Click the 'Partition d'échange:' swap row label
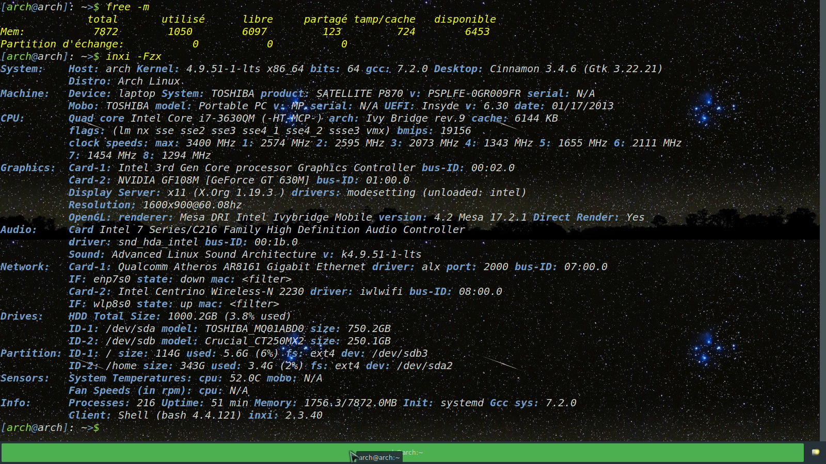 click(x=62, y=44)
